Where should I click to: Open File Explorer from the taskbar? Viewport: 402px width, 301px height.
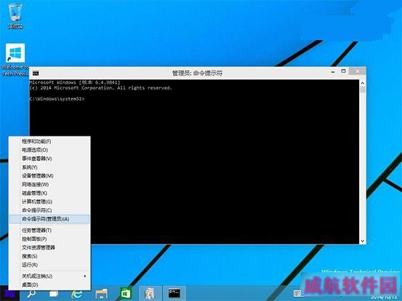pos(101,294)
